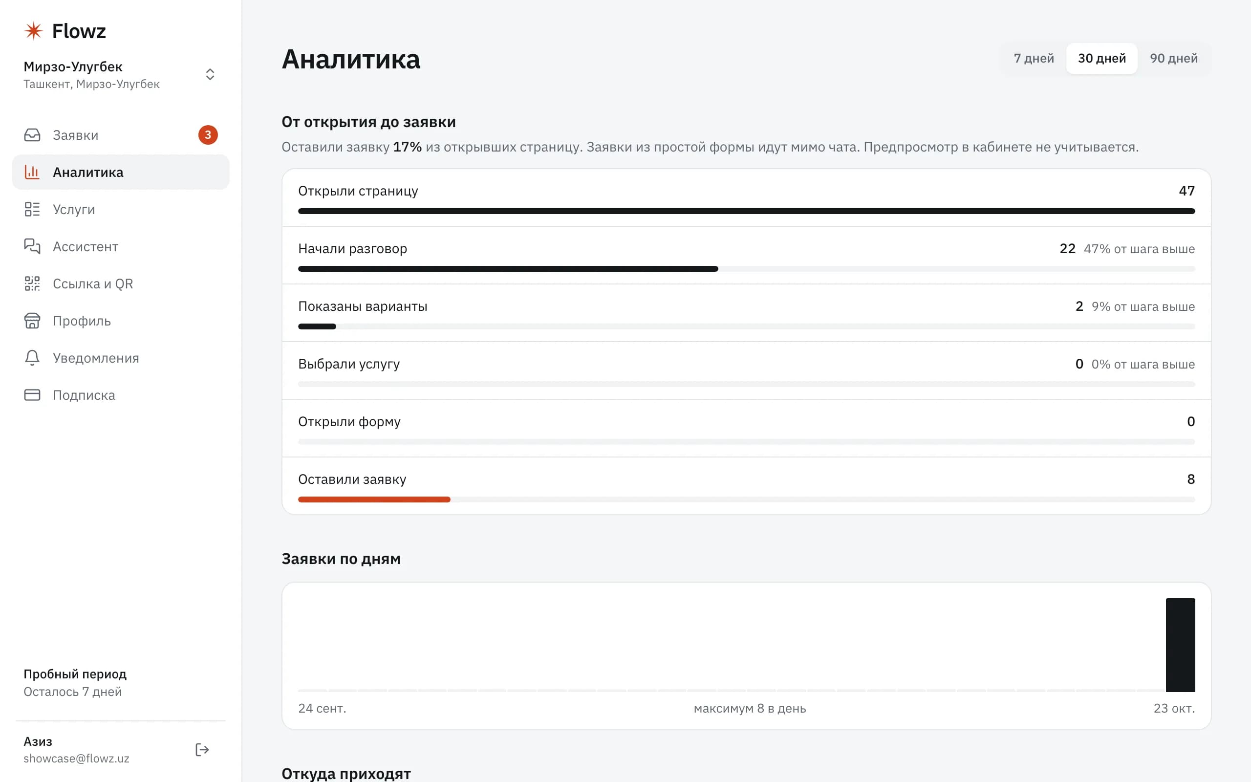Click the chat bubbles icon for Ассистент
Image resolution: width=1251 pixels, height=782 pixels.
tap(32, 246)
